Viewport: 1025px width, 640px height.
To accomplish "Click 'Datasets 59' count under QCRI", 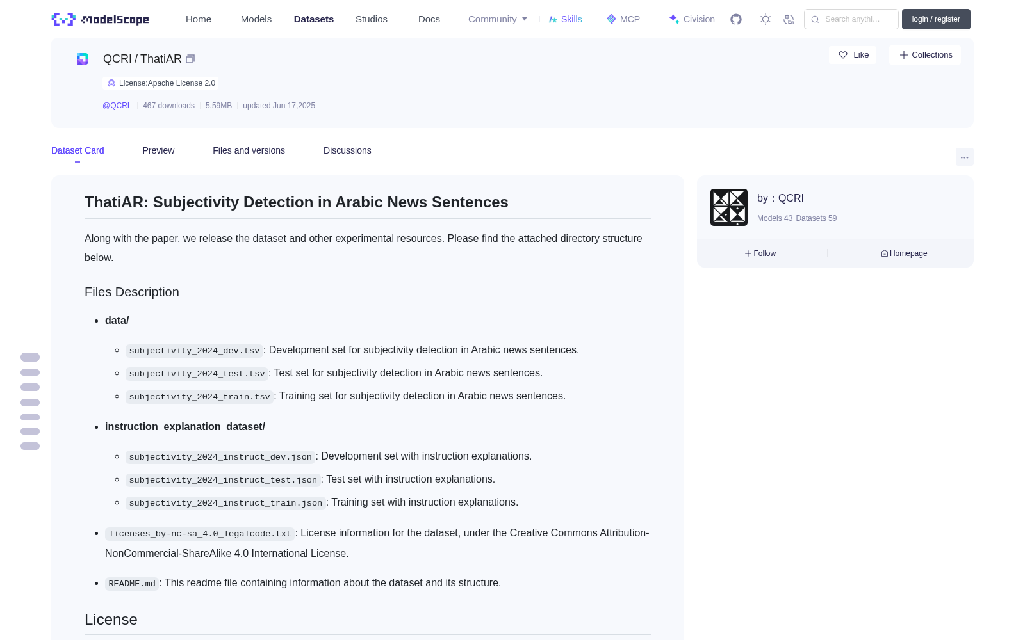I will click(x=816, y=218).
